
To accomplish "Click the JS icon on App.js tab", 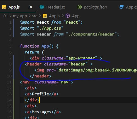I will click(4, 7).
